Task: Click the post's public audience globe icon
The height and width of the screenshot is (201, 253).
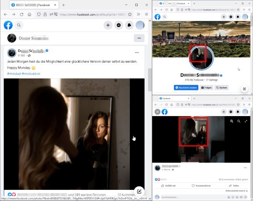Action: [29, 56]
